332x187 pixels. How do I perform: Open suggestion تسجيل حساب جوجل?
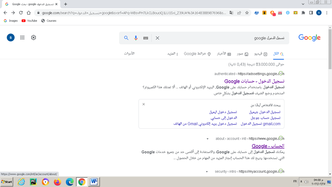pyautogui.click(x=266, y=118)
